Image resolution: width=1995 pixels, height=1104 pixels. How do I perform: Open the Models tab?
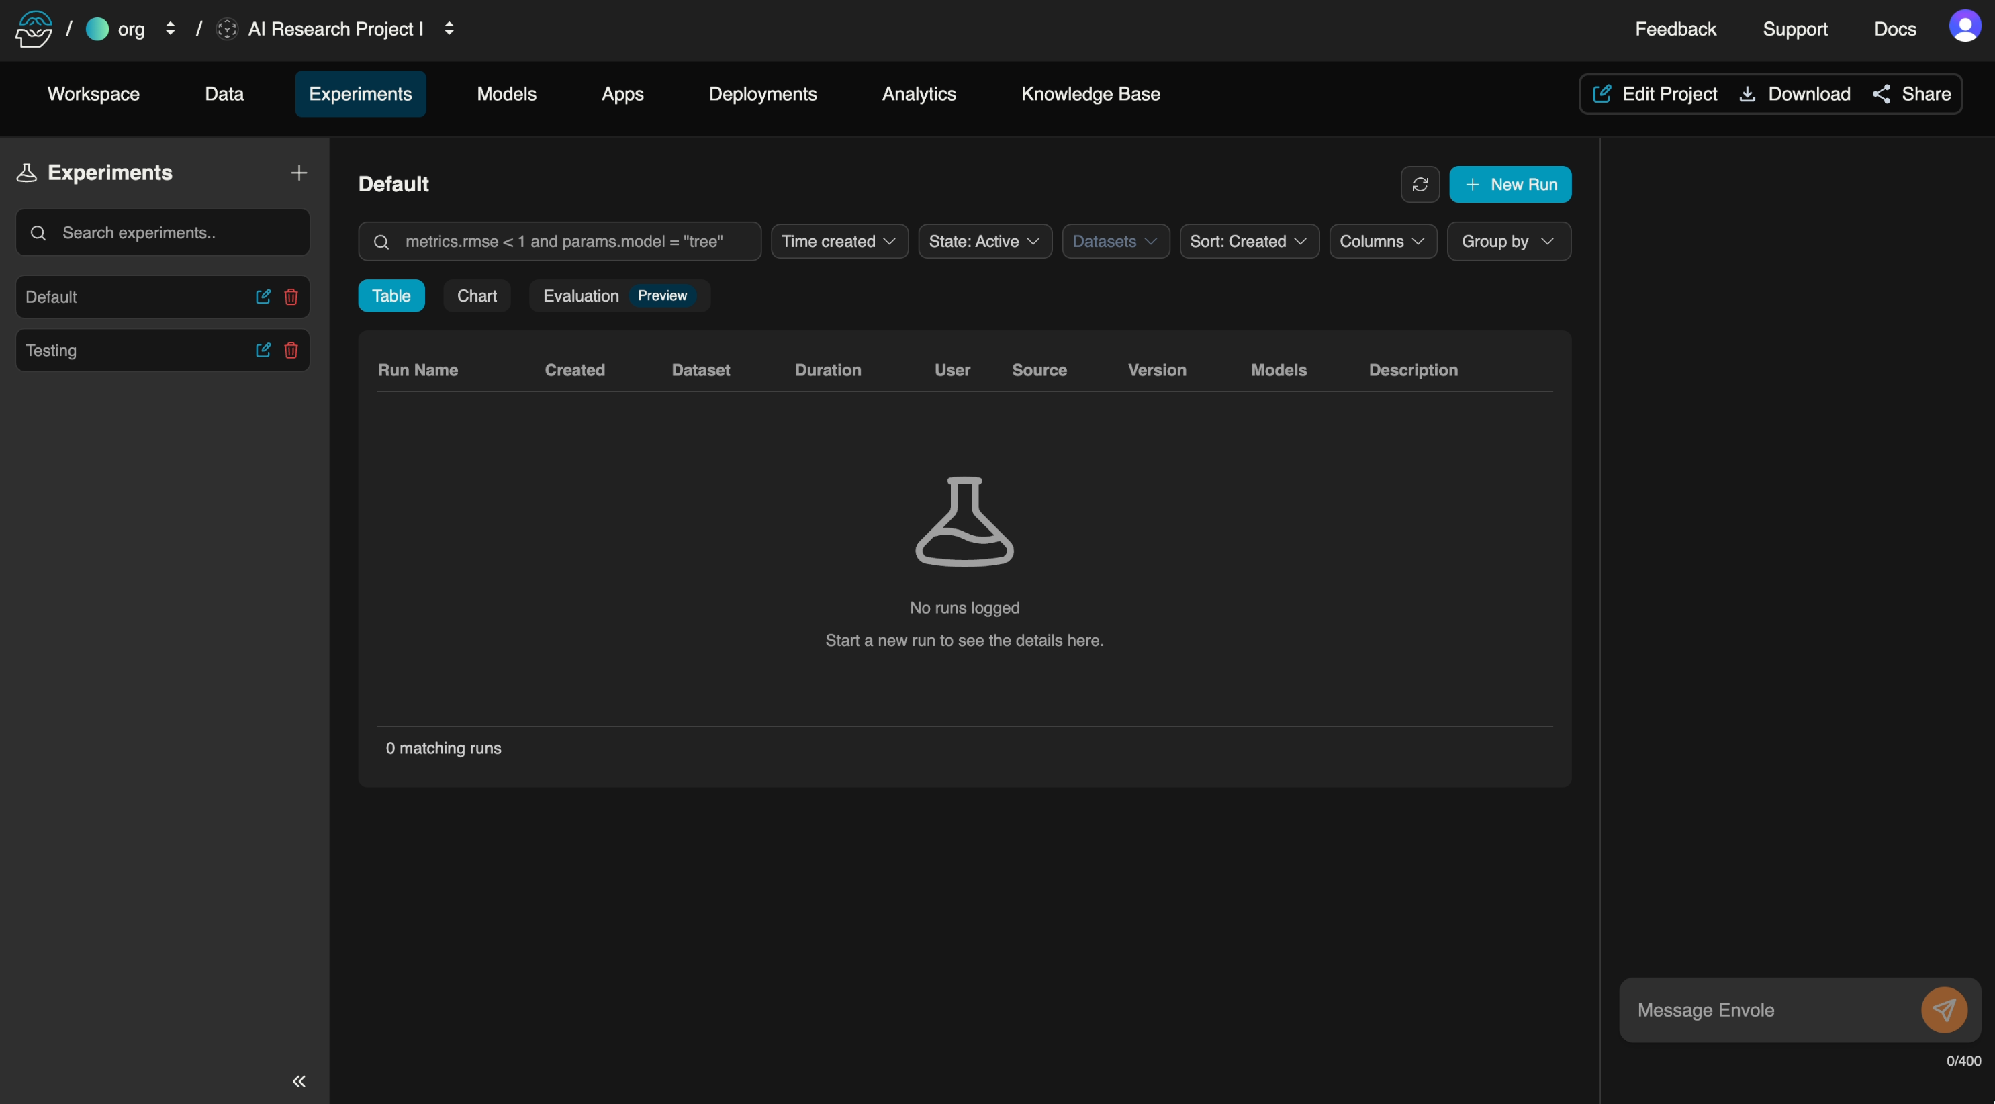click(506, 94)
